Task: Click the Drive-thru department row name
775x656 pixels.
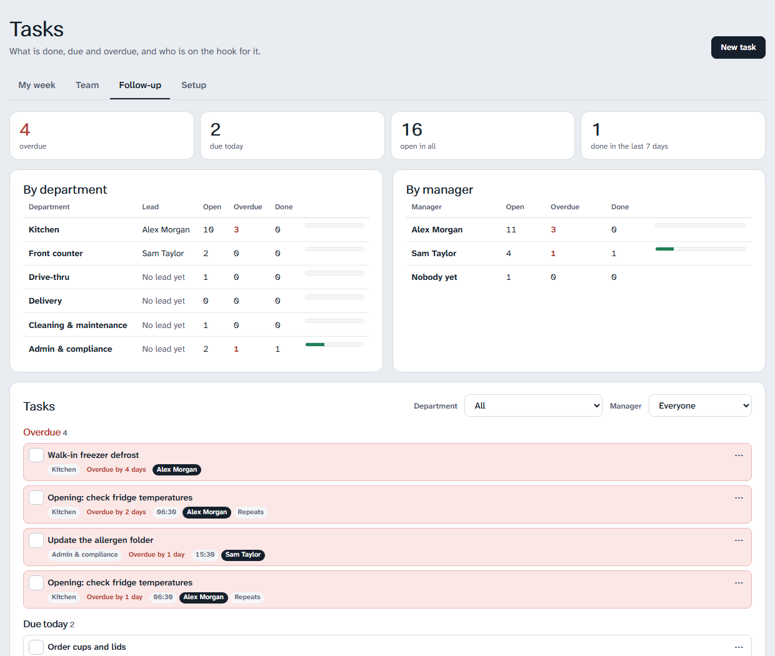Action: tap(49, 277)
